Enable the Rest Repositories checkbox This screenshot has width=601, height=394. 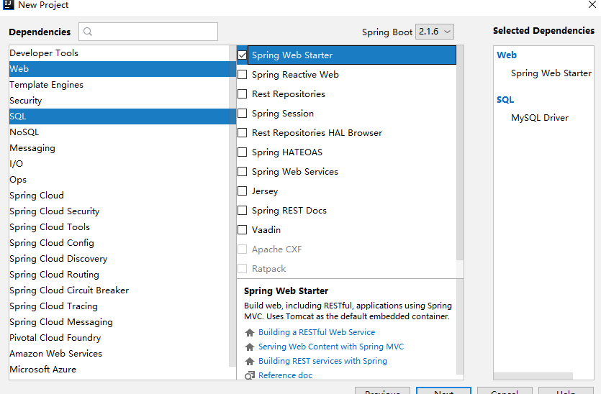pos(243,93)
